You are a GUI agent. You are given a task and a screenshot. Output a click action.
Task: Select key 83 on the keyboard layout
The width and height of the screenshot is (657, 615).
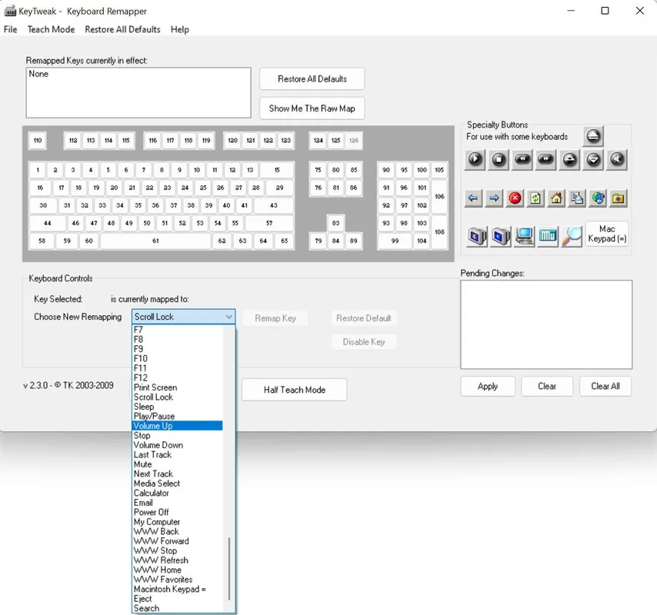[x=335, y=223]
